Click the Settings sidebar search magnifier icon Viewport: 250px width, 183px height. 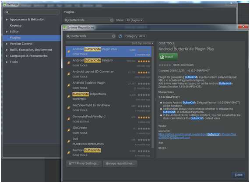click(7, 12)
